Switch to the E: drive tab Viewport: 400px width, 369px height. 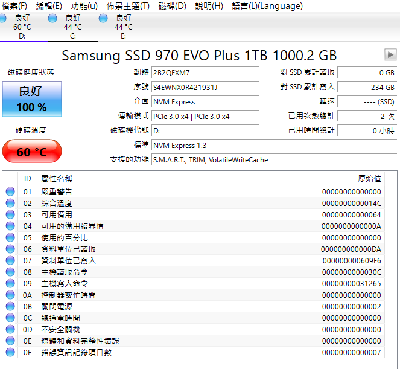point(123,27)
